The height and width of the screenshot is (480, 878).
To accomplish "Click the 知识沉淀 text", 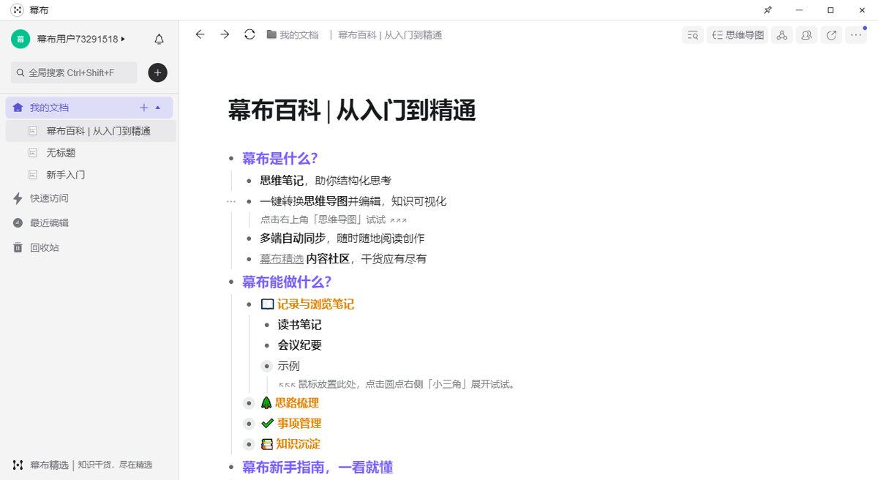I will [x=298, y=444].
